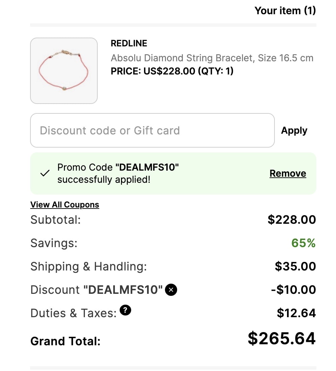Screen dimensions: 336x371
Task: Click the REDLINE brand name
Action: (129, 43)
